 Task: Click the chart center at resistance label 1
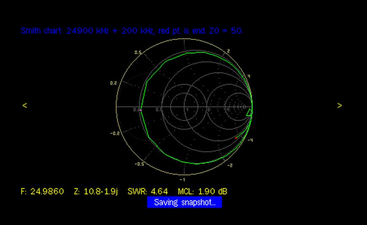[x=188, y=109]
